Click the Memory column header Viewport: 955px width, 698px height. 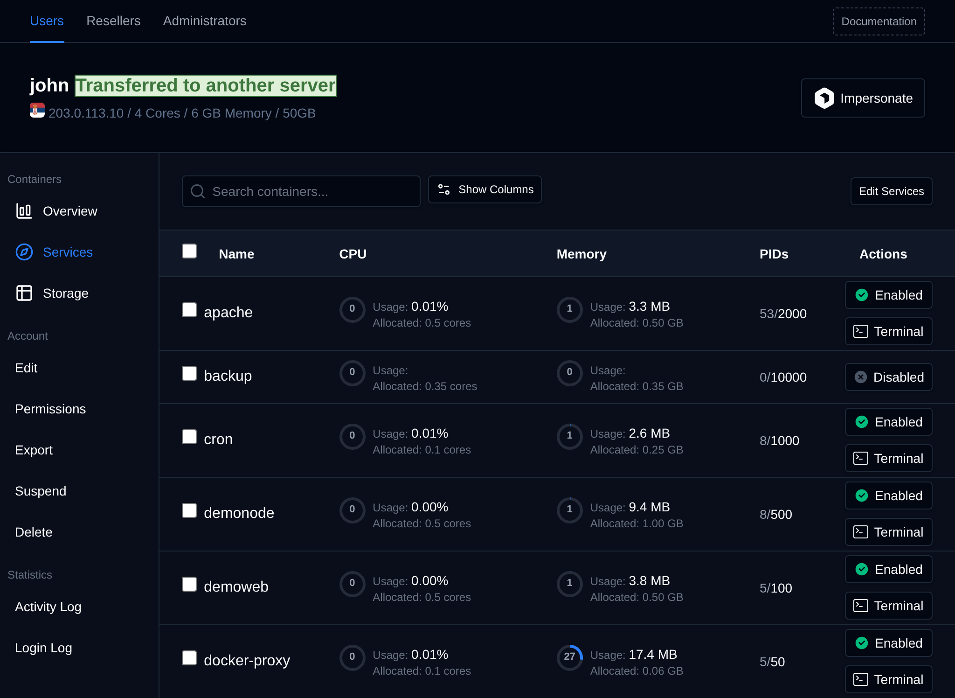pos(581,254)
